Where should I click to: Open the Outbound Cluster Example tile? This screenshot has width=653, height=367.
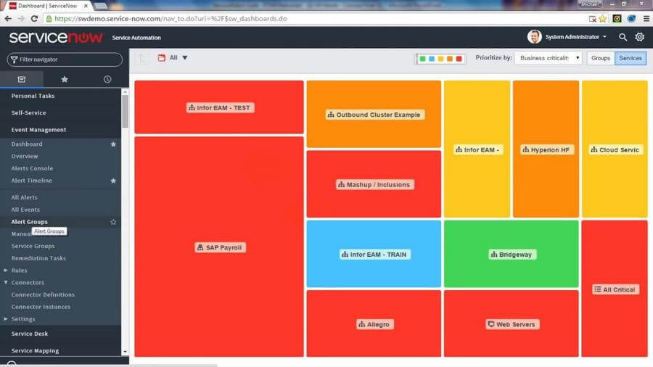pyautogui.click(x=374, y=115)
